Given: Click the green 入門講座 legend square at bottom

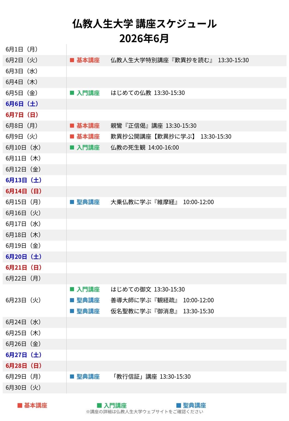Looking at the screenshot, I should (99, 405).
